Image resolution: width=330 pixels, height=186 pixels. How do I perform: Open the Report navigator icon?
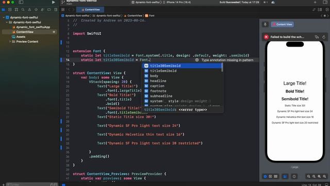[56, 10]
